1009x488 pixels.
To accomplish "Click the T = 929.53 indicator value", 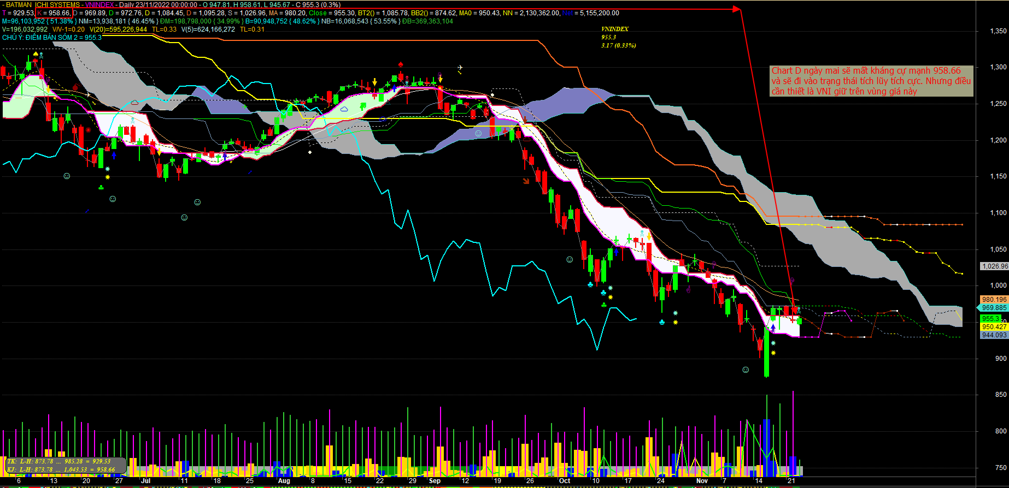I will coord(18,13).
